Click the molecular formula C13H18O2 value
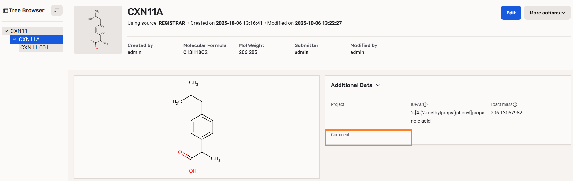 coord(195,52)
